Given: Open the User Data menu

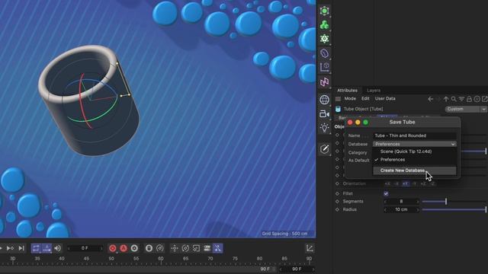Looking at the screenshot, I should [x=385, y=98].
